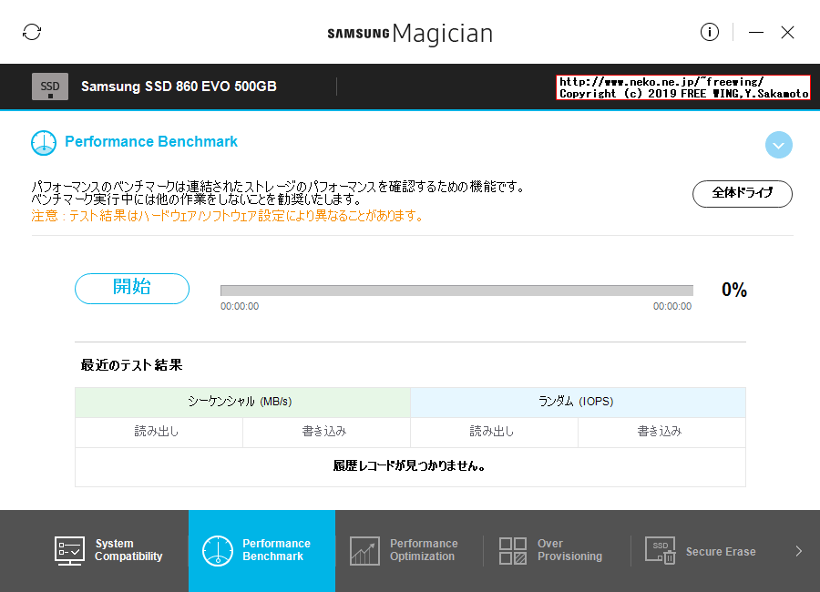Switch to the Performance Benchmark tab
The image size is (820, 592).
tap(261, 550)
